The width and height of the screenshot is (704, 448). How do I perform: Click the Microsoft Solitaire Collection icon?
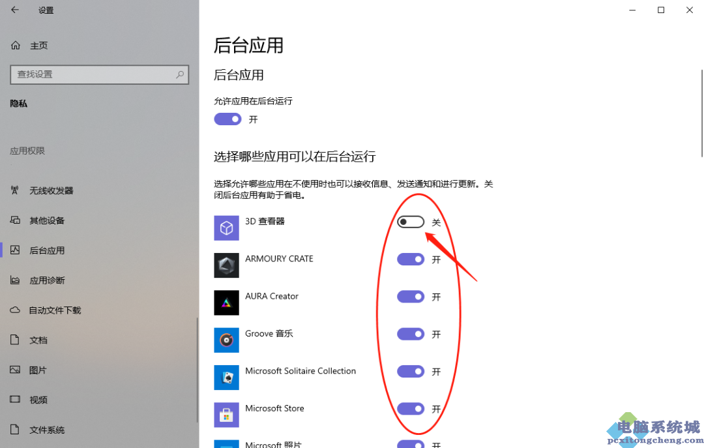click(226, 378)
